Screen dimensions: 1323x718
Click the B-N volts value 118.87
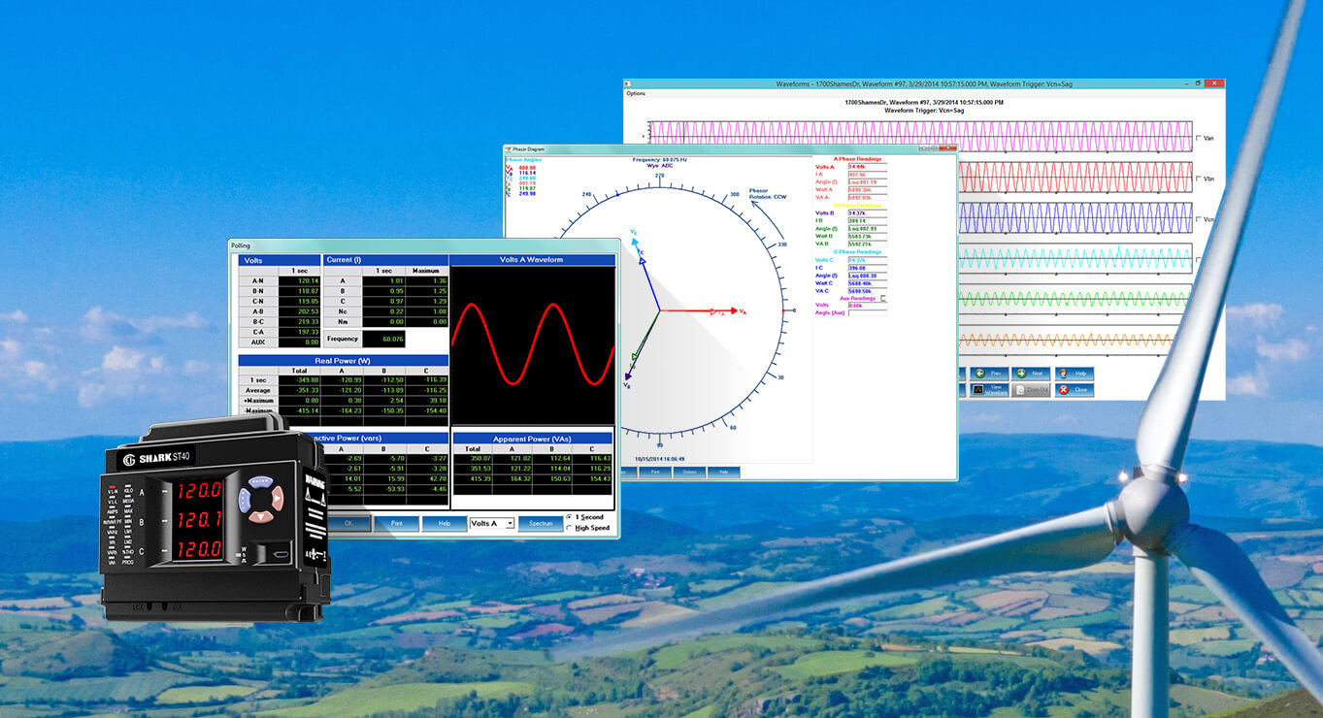(299, 291)
